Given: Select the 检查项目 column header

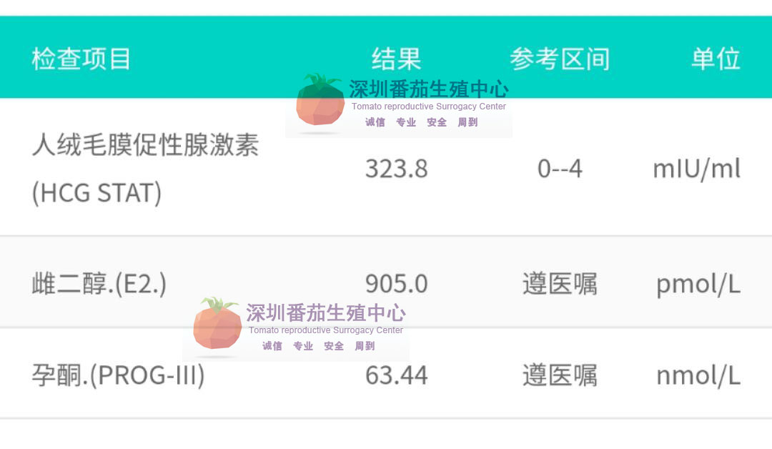Looking at the screenshot, I should pyautogui.click(x=81, y=59).
